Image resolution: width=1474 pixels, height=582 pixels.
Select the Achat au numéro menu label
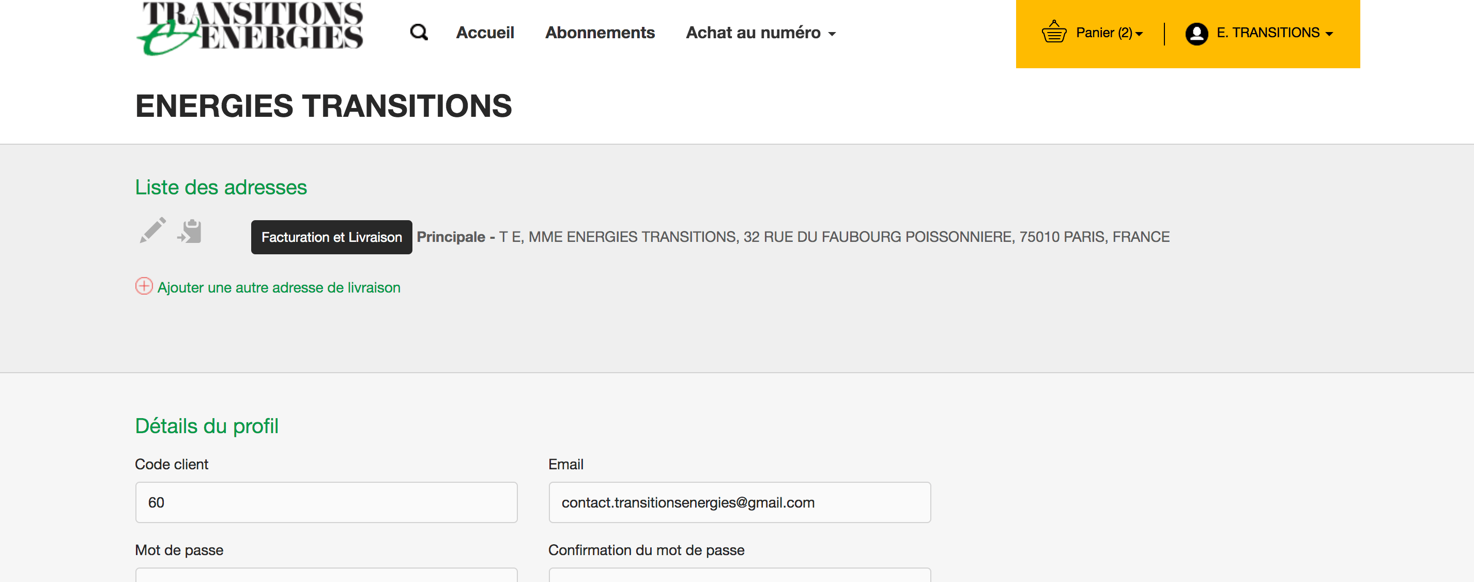[x=753, y=33]
